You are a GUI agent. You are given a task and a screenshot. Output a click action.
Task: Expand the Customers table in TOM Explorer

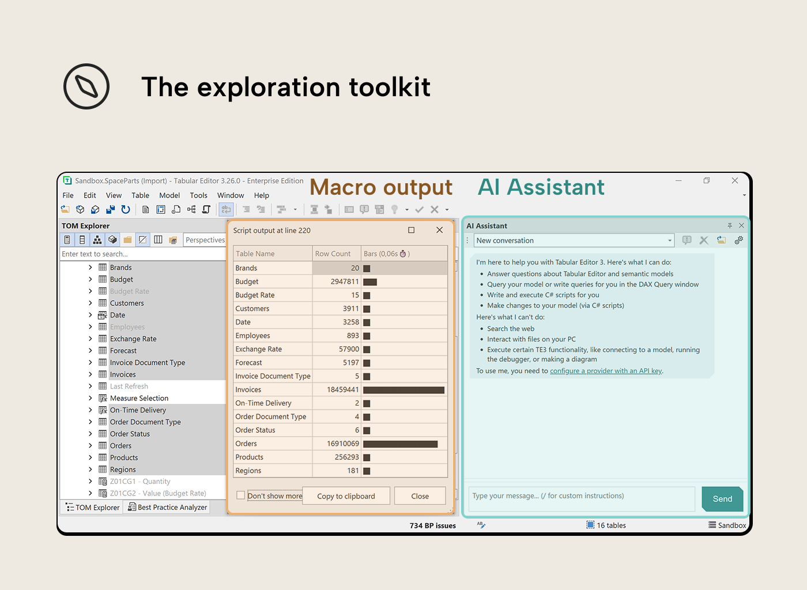(x=90, y=302)
